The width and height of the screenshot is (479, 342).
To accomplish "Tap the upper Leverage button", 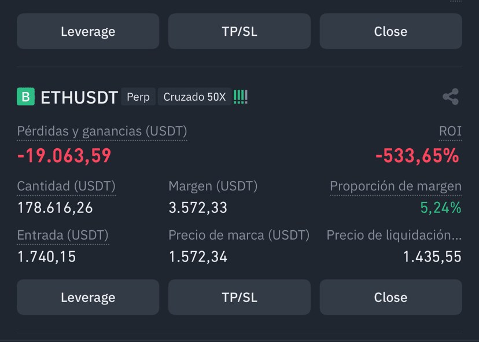I will coord(88,31).
